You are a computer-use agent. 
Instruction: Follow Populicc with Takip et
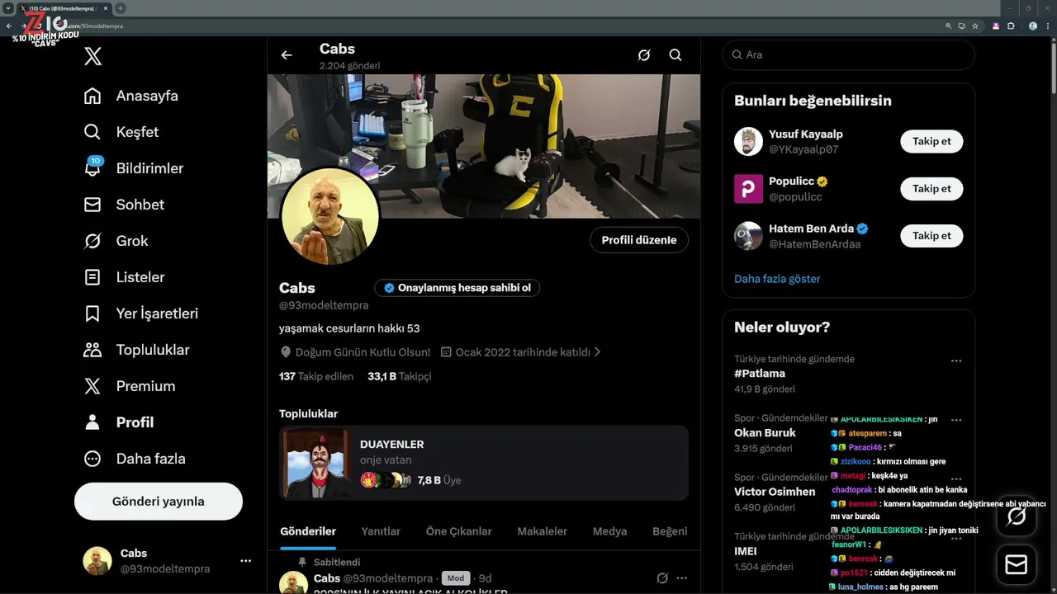point(931,188)
